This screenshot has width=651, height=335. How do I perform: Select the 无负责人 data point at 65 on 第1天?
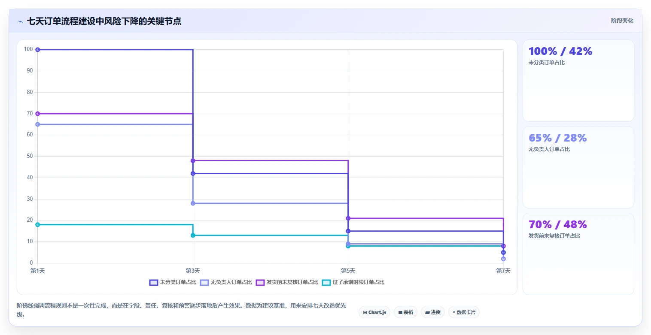[38, 124]
